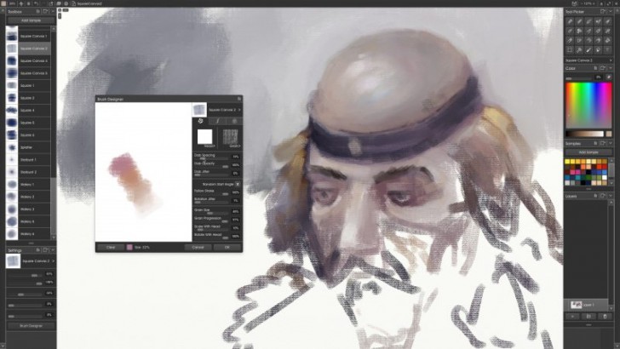The height and width of the screenshot is (349, 620).
Task: Choose the Square 1 brush in the list
Action: (x=28, y=85)
